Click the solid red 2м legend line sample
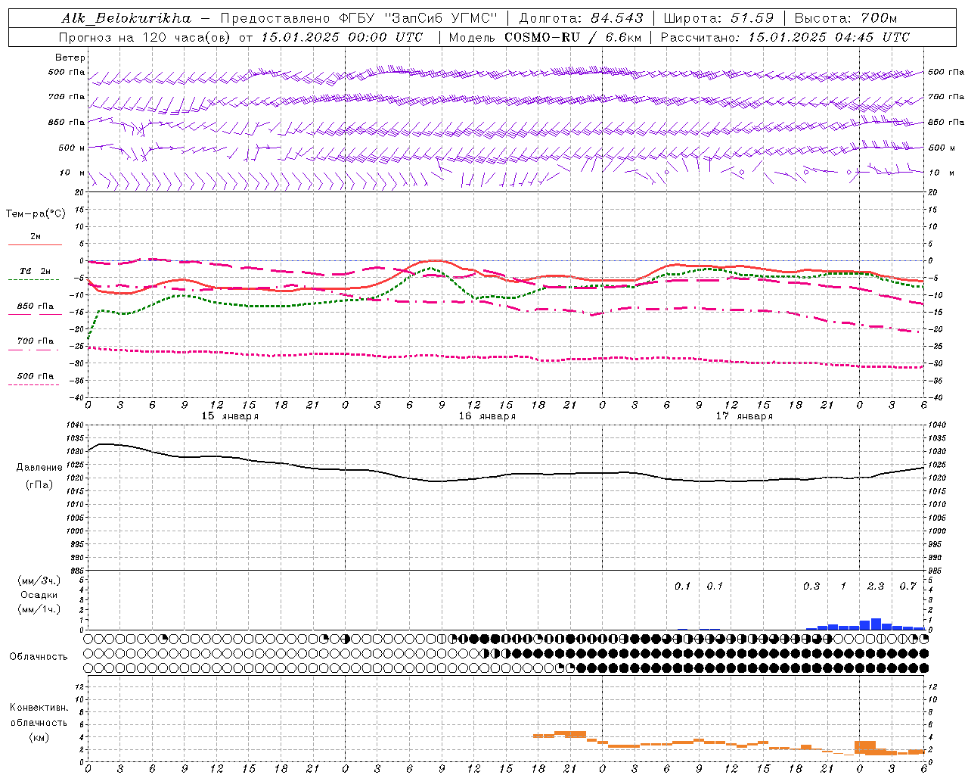 (x=35, y=244)
